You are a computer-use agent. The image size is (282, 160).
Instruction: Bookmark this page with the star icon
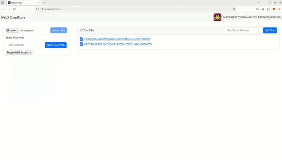point(234,9)
